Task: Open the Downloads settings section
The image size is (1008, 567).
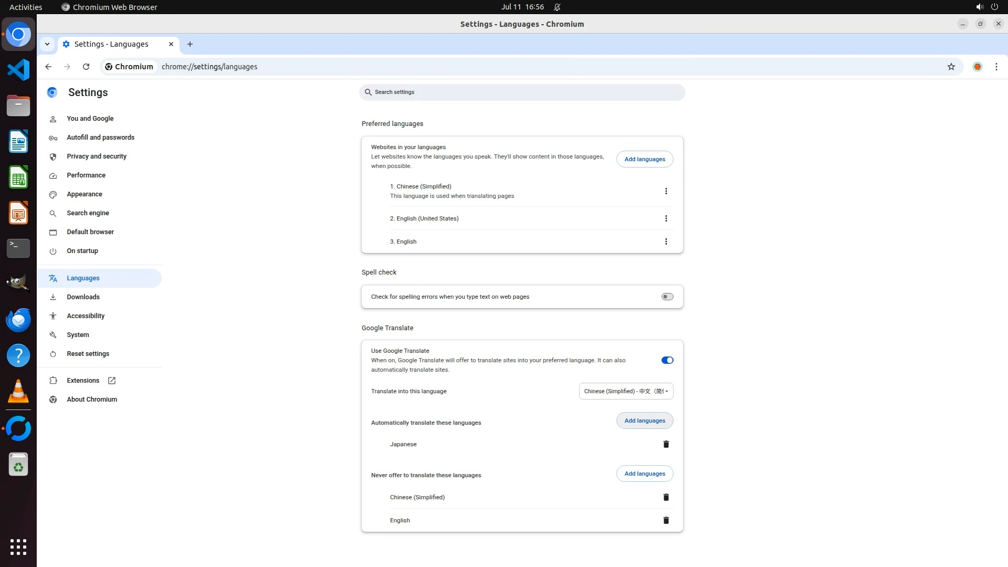Action: [x=83, y=297]
